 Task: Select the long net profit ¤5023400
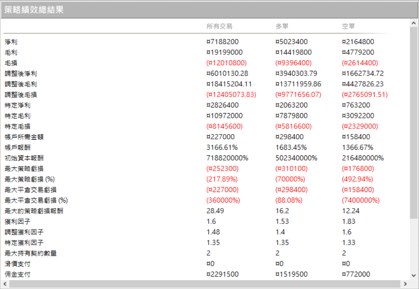(292, 42)
